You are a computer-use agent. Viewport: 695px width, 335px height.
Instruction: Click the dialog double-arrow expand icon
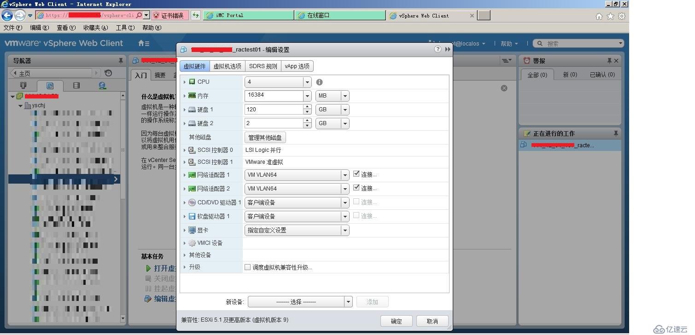point(448,49)
